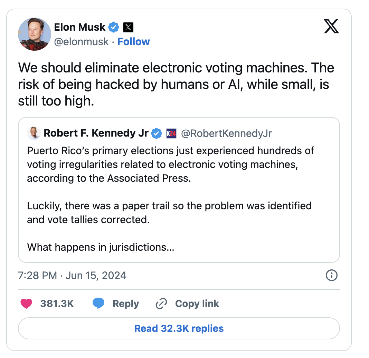Open Elon Musk's profile picture
The height and width of the screenshot is (358, 369).
35,34
